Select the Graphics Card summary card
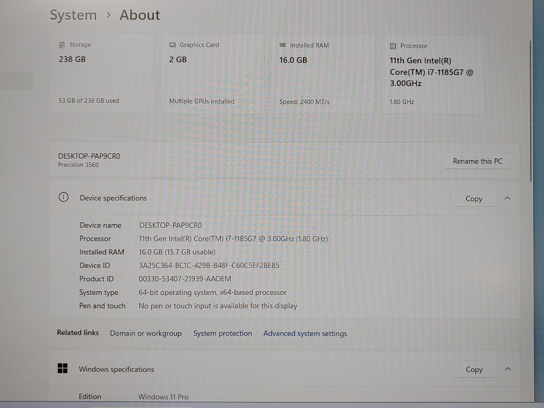Viewport: 544px width, 408px height. pyautogui.click(x=212, y=73)
